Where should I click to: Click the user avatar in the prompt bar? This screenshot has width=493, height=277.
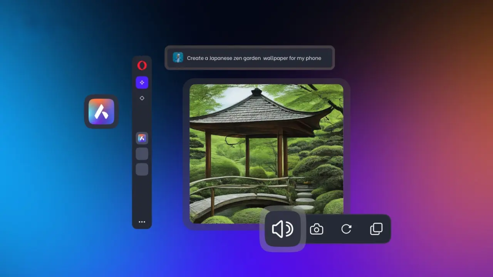178,58
